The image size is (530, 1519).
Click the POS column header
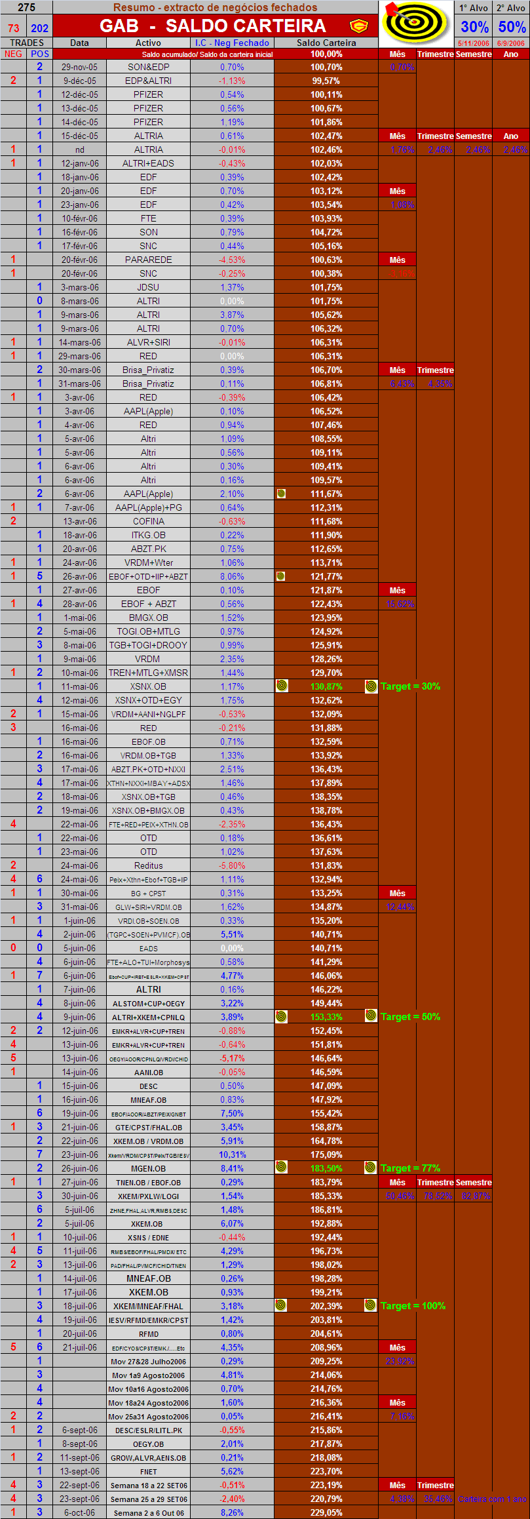[40, 54]
